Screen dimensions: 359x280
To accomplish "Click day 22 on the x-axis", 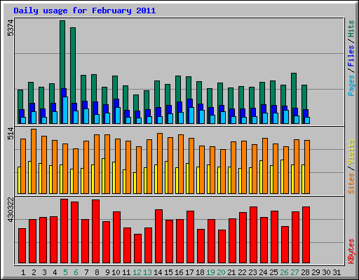I will coord(242,272).
